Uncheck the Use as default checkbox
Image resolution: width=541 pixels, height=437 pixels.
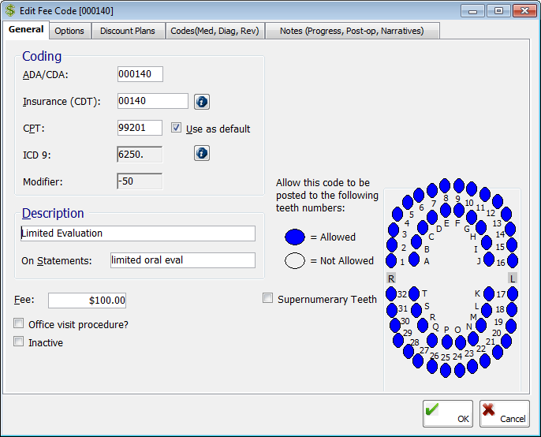[176, 128]
